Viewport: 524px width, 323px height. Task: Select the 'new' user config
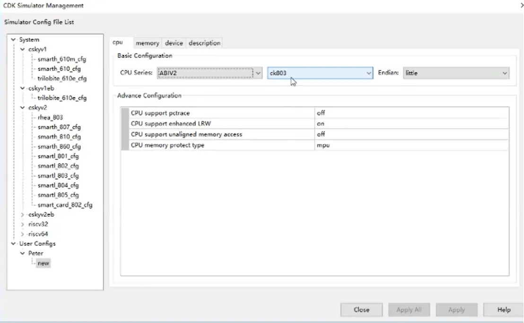[x=43, y=263]
